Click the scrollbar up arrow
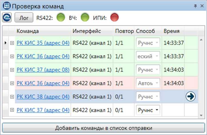The height and width of the screenshot is (135, 207). click(x=201, y=40)
